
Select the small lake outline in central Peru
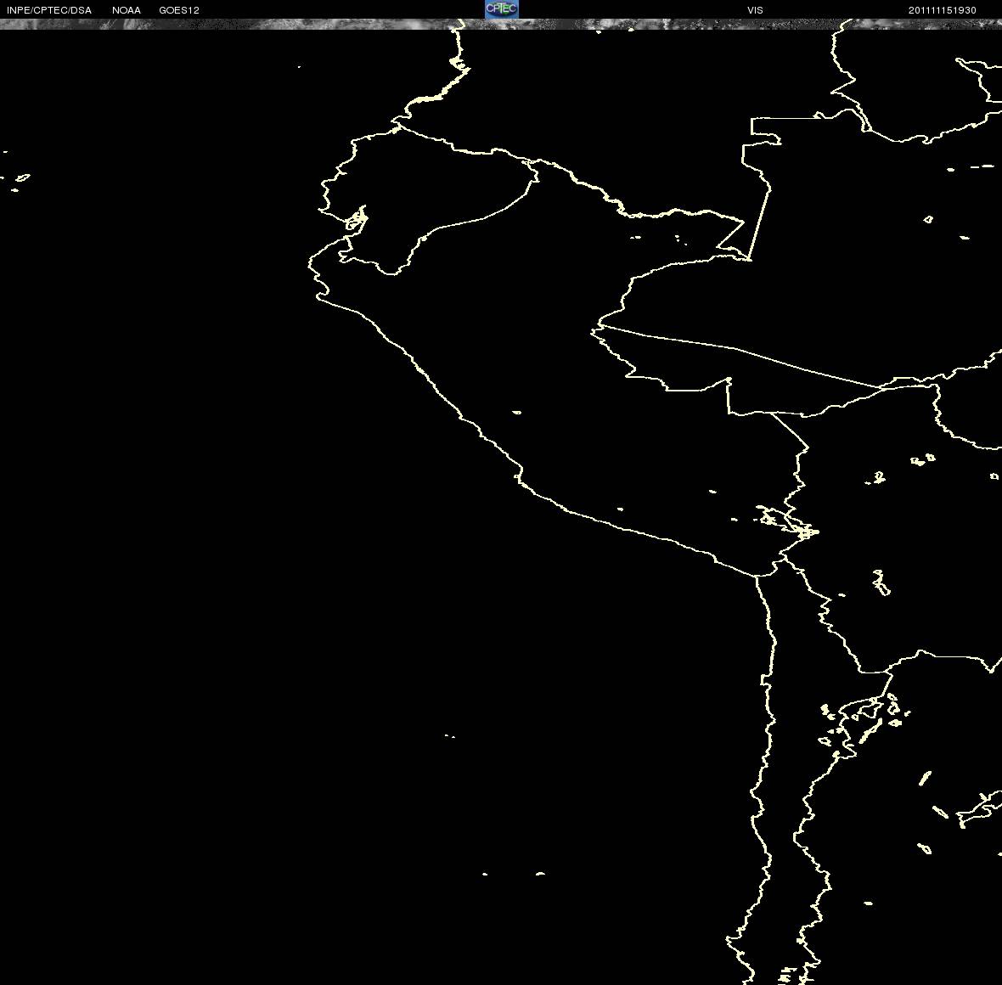(x=516, y=413)
